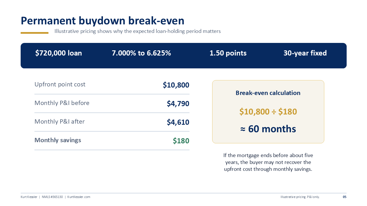Click the gold accent bar under the title
The image size is (367, 206).
pos(34,33)
